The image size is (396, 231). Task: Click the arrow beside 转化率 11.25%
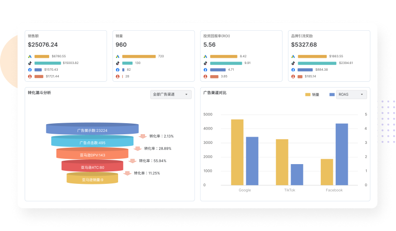[x=128, y=173]
